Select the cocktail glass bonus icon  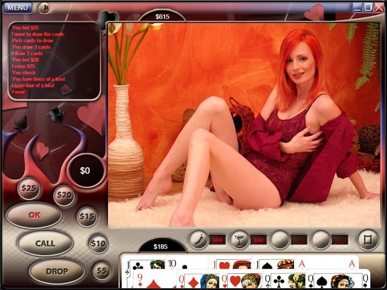[239, 239]
